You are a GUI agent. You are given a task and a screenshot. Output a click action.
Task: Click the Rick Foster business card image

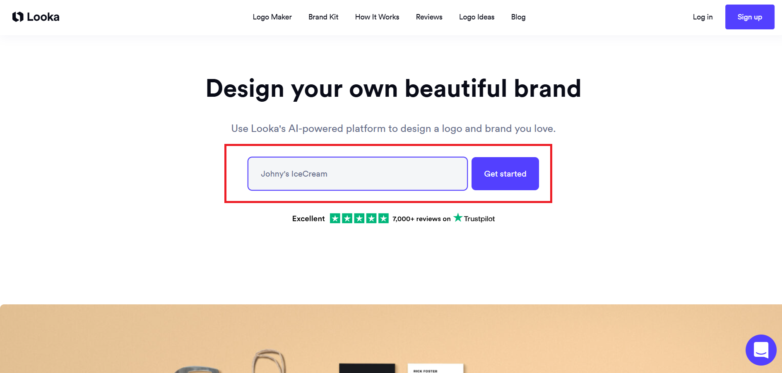pos(435,368)
